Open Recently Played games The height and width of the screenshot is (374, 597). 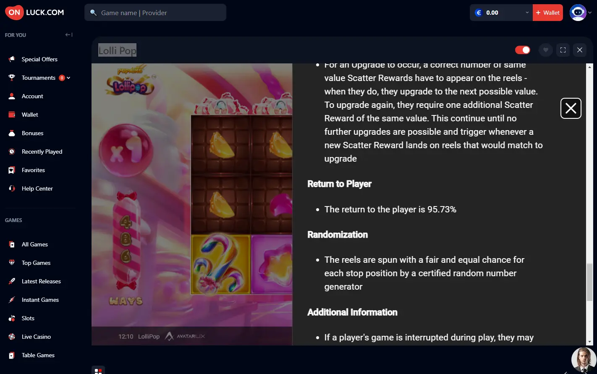[42, 152]
